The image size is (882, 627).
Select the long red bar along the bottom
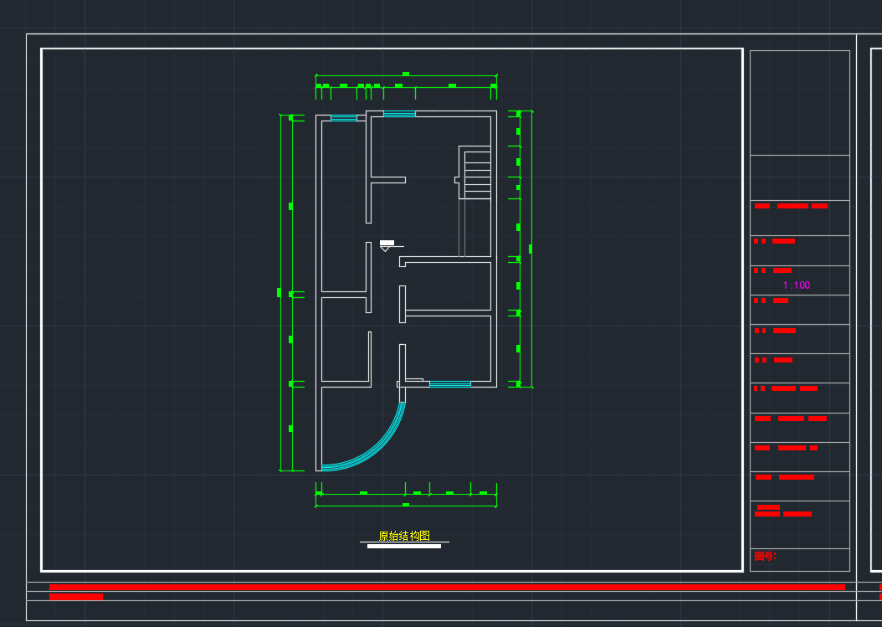(447, 588)
